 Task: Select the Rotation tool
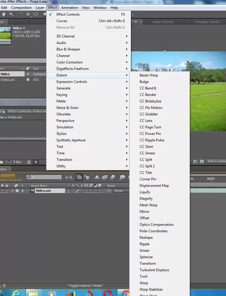click(x=21, y=14)
